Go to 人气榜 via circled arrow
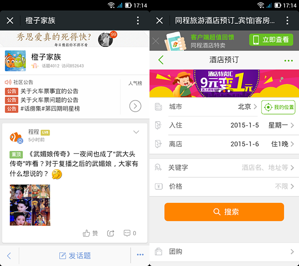This screenshot has width=299, height=266. 135,106
